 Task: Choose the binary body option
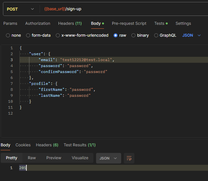(x=133, y=35)
